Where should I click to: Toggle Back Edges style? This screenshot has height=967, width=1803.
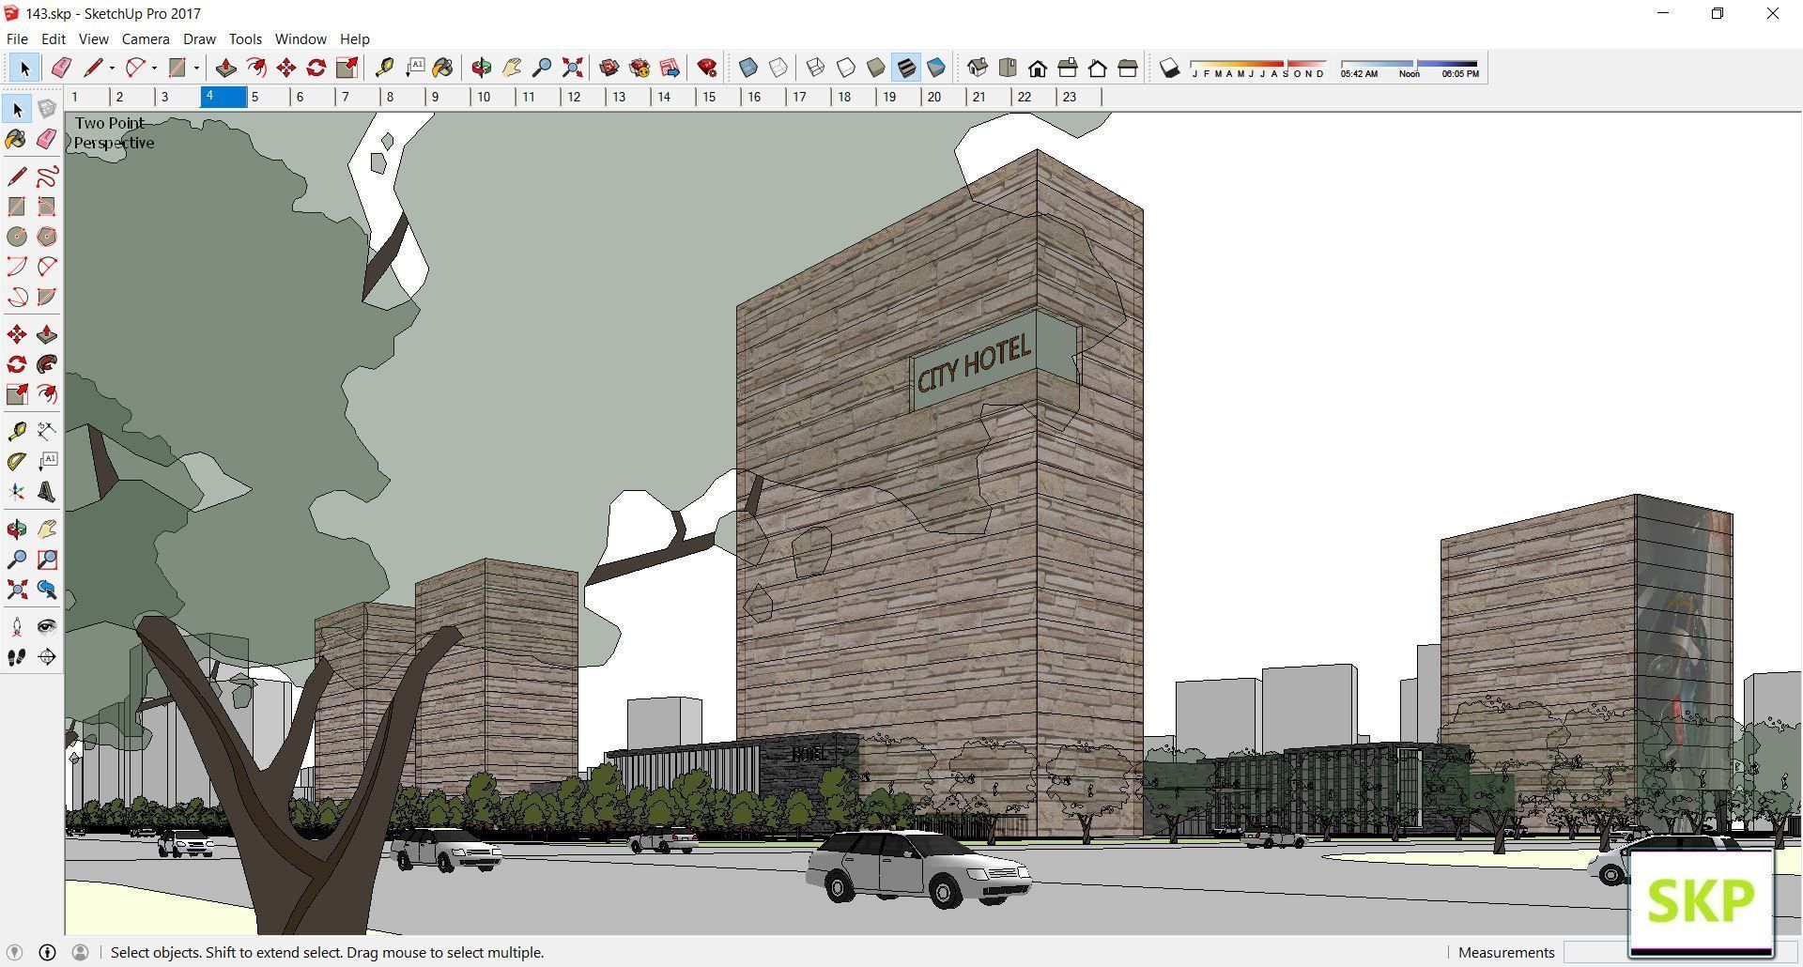[x=778, y=68]
